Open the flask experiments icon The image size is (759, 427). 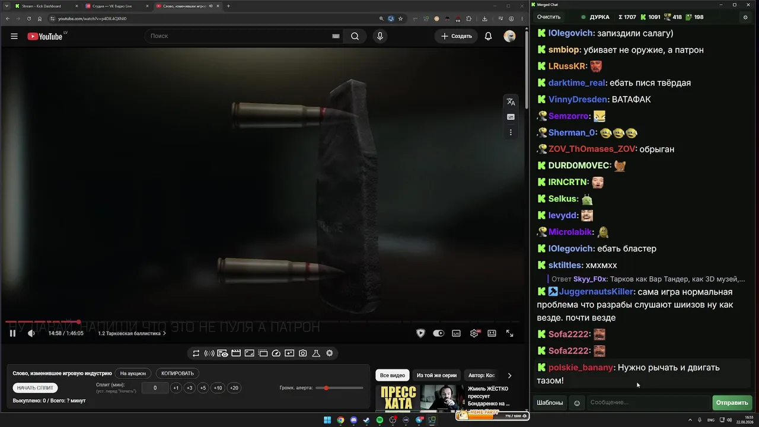[x=316, y=353]
